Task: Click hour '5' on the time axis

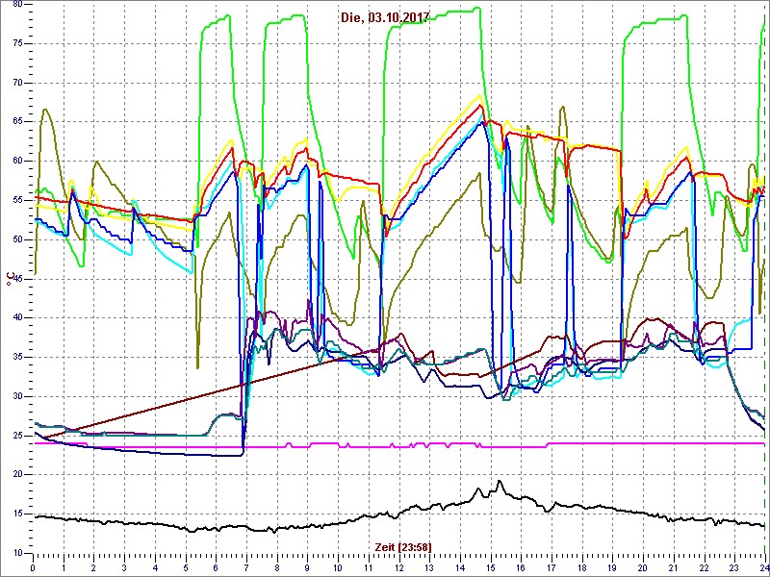Action: pos(186,566)
